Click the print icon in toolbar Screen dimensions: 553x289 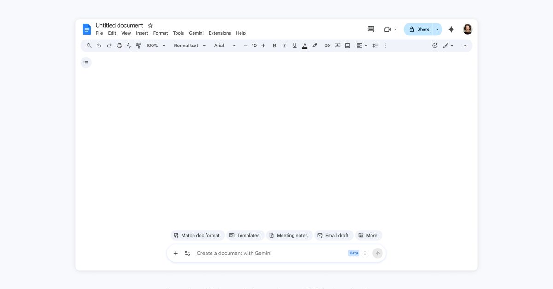click(x=119, y=46)
